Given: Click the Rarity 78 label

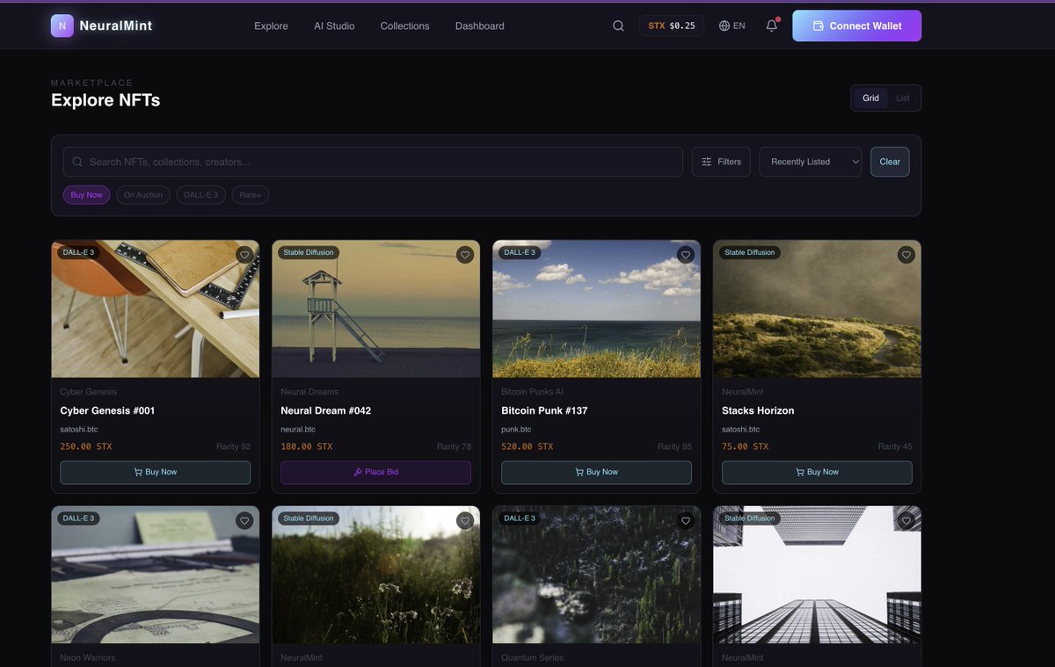Looking at the screenshot, I should click(x=454, y=446).
